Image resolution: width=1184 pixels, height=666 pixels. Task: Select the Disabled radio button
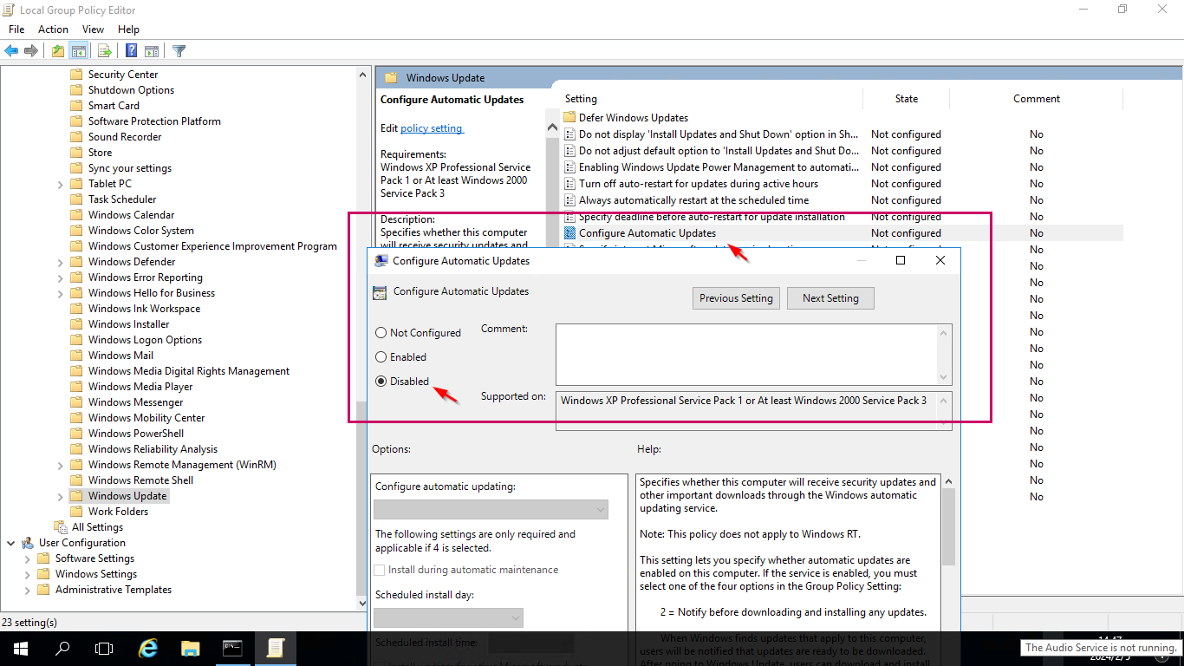381,382
